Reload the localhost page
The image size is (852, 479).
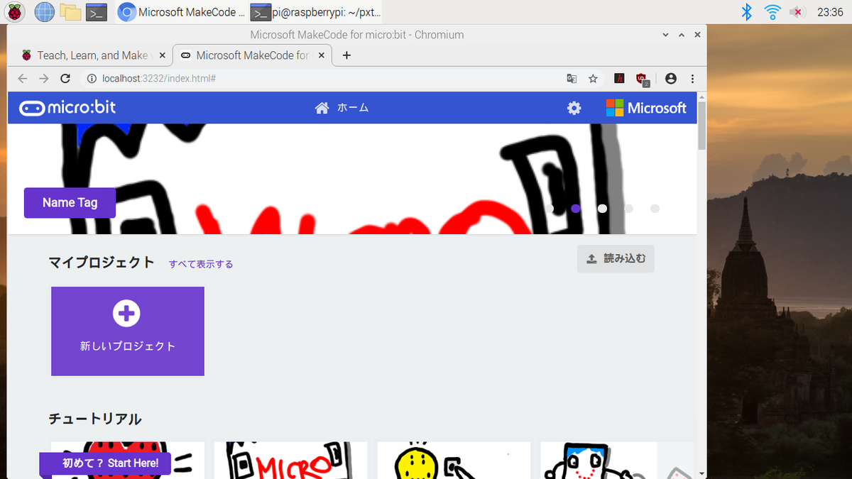pos(65,79)
